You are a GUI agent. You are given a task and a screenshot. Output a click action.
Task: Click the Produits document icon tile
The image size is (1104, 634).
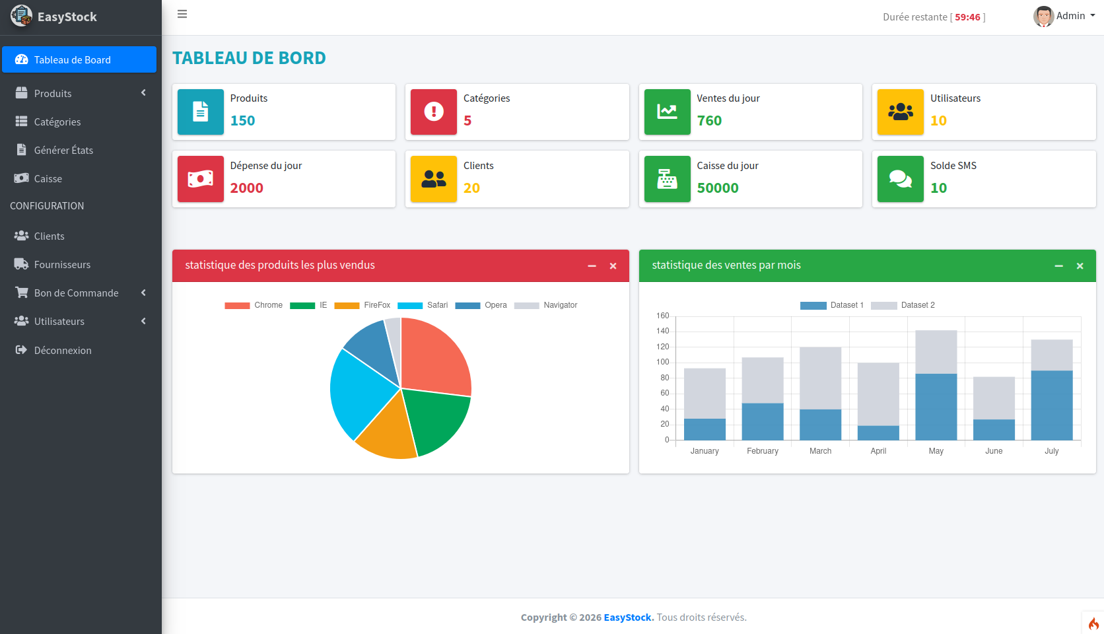[201, 112]
